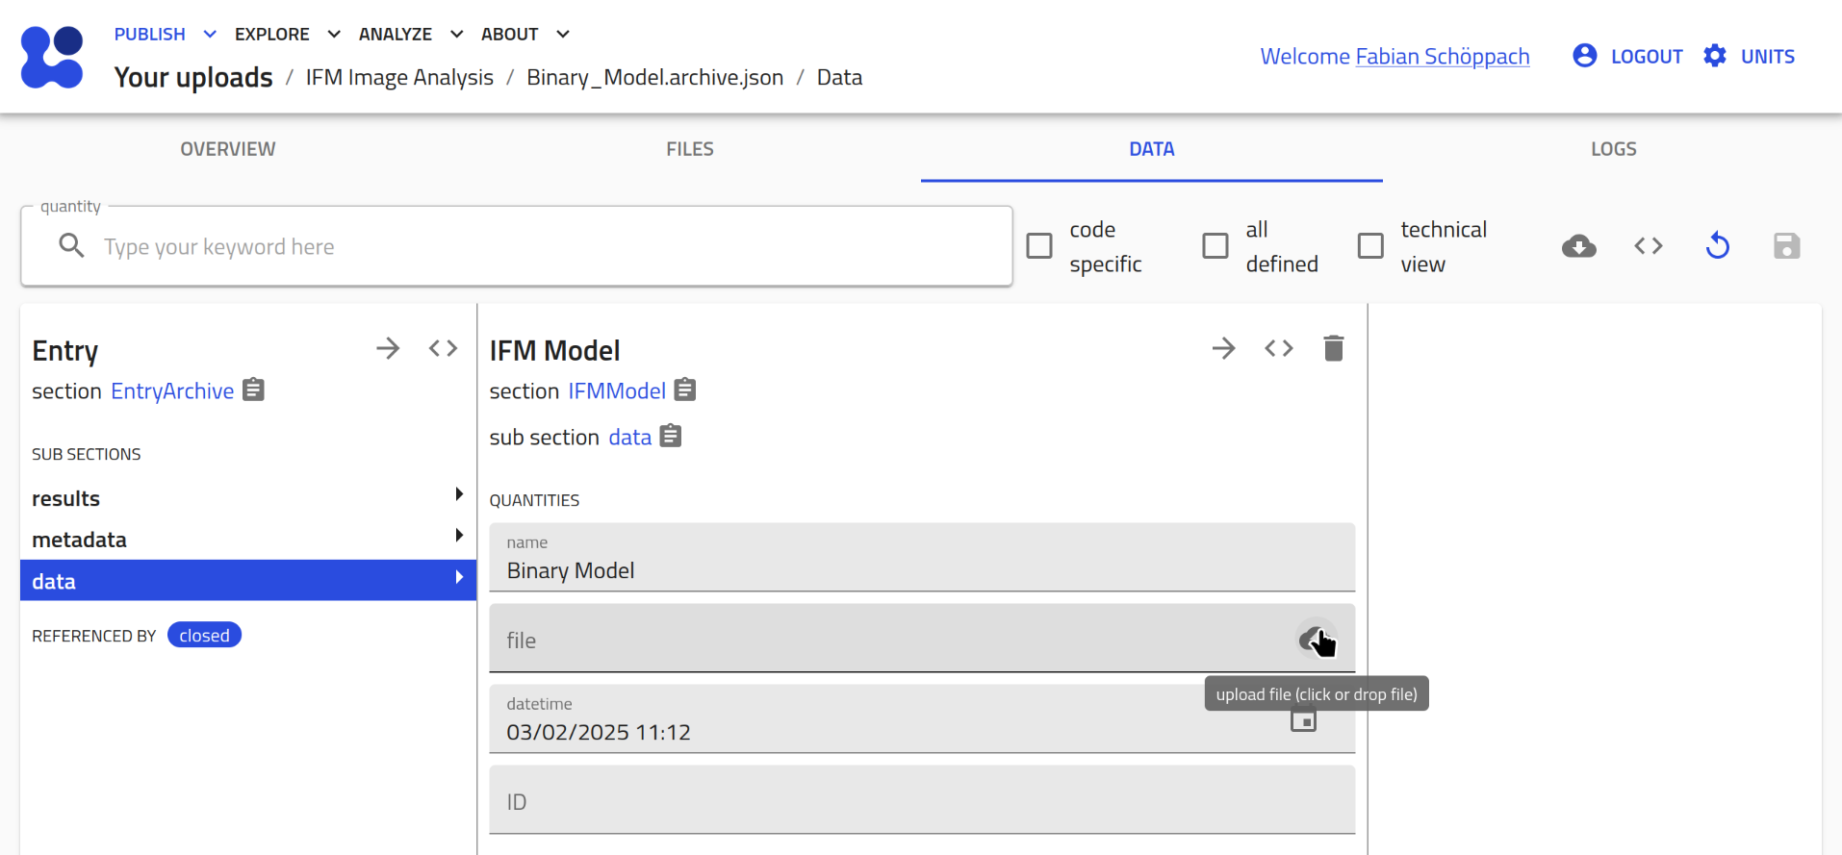Show raw code for the IFM Model section
This screenshot has width=1842, height=855.
tap(1278, 348)
